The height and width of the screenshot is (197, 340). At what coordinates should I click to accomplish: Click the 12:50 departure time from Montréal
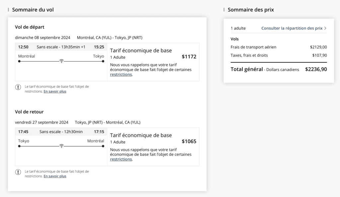(x=23, y=47)
